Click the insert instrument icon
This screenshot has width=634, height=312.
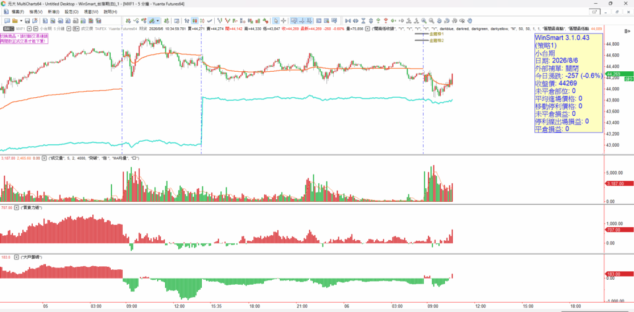click(x=128, y=20)
